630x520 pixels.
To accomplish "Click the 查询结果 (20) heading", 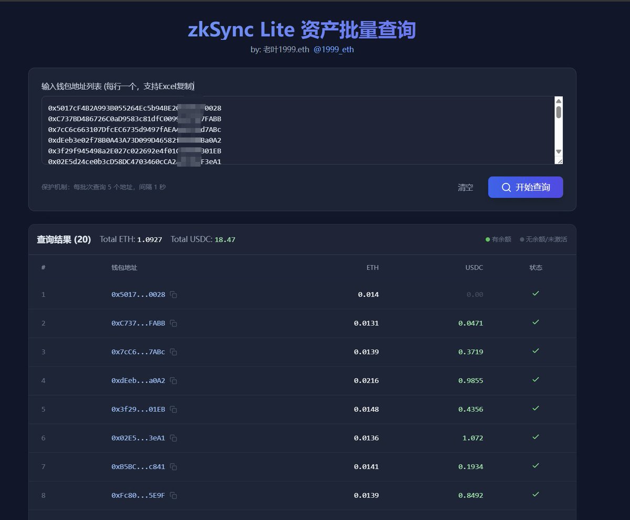I will [64, 240].
